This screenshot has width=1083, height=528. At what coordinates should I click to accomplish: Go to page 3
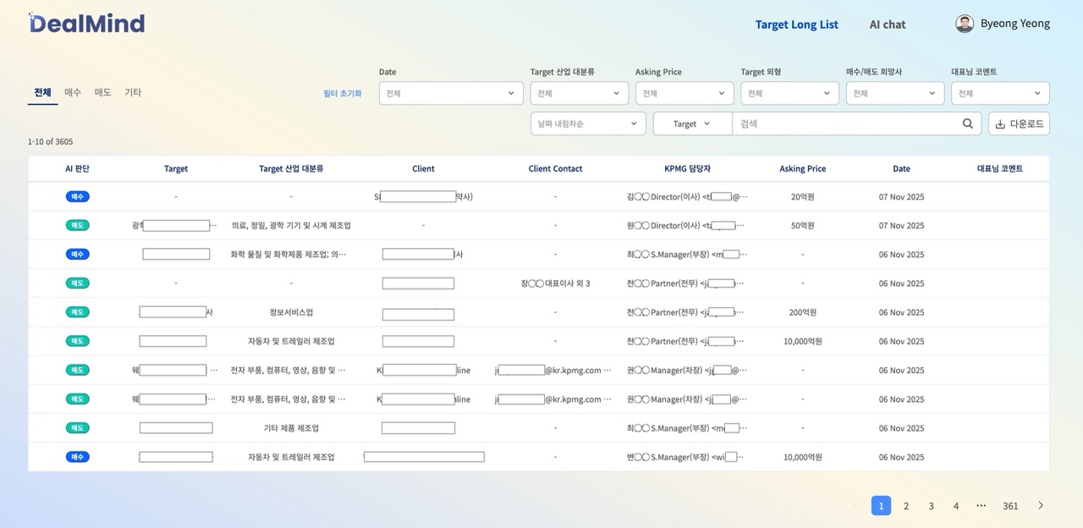click(x=931, y=506)
